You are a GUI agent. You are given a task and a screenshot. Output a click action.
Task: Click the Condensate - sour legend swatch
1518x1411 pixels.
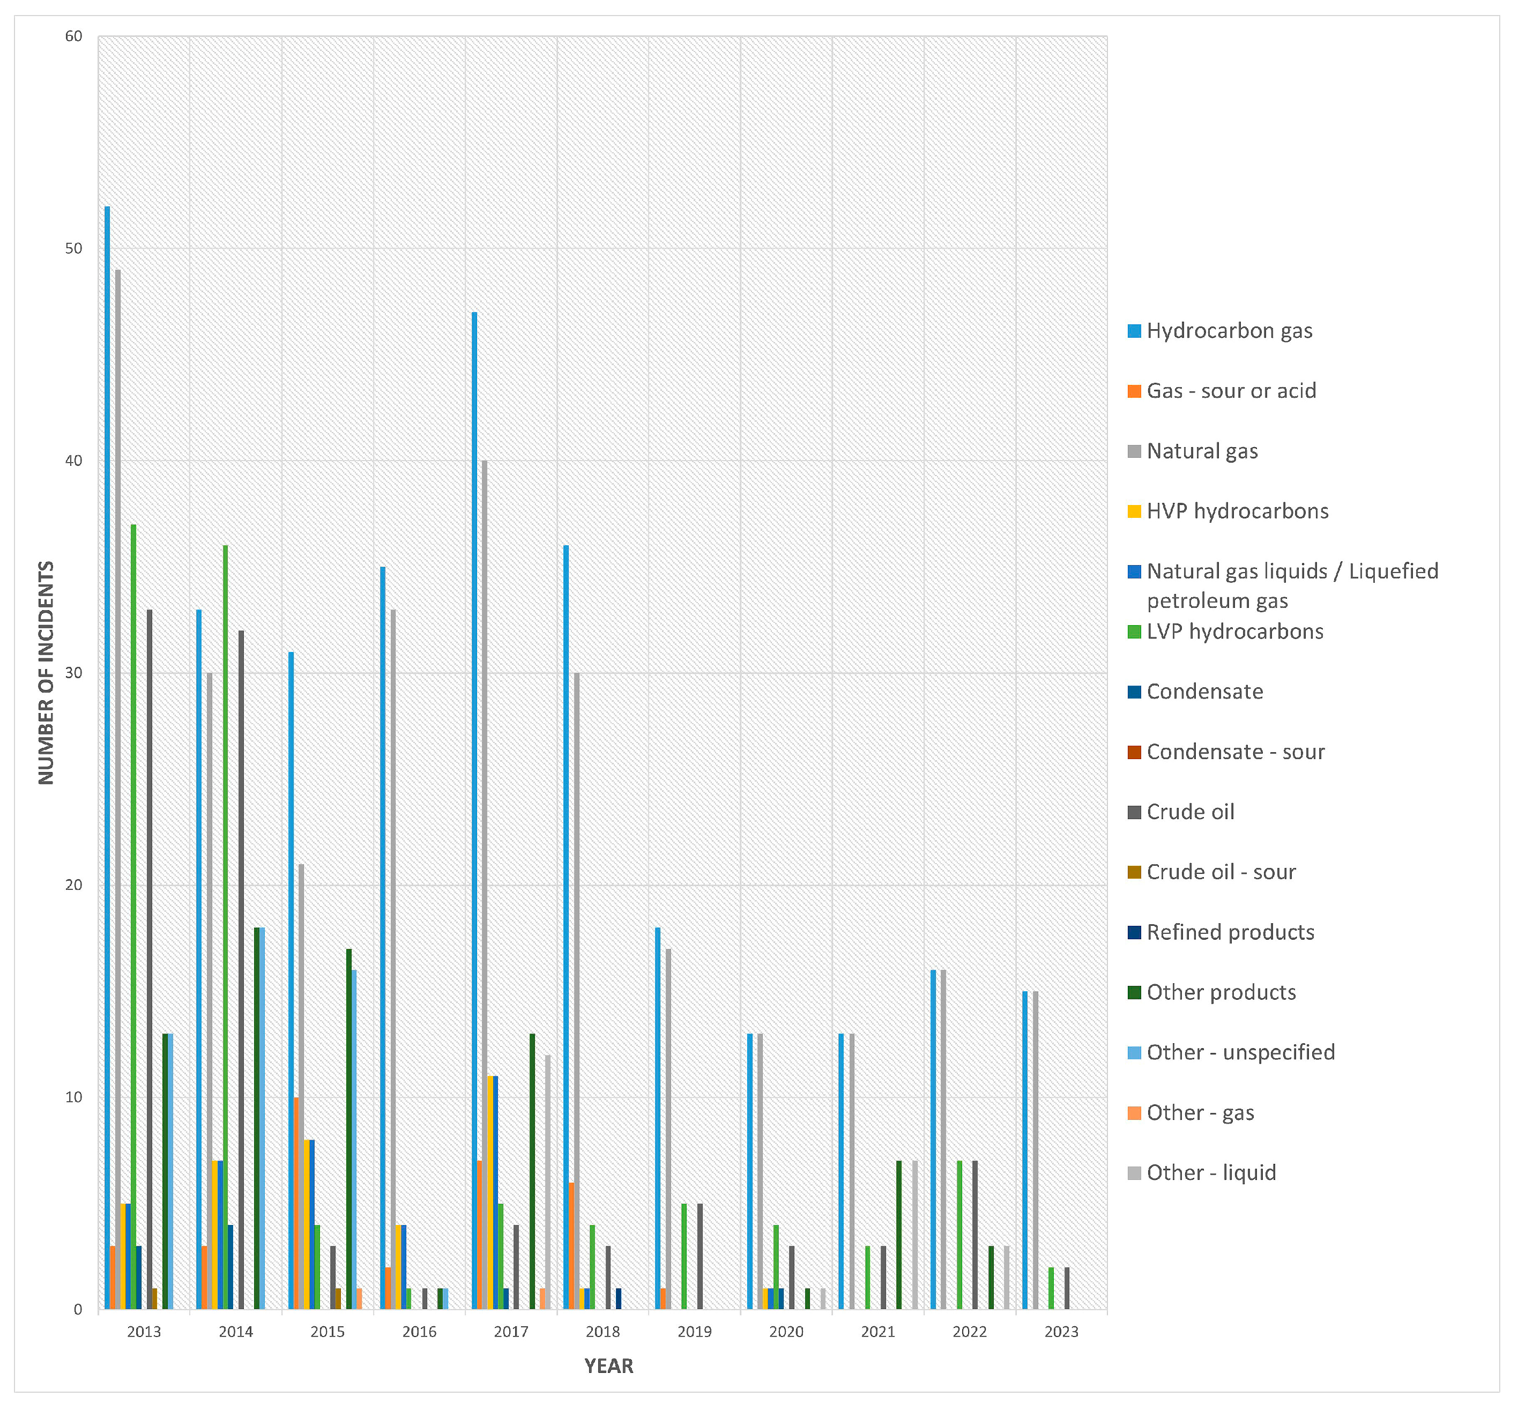click(x=1134, y=752)
